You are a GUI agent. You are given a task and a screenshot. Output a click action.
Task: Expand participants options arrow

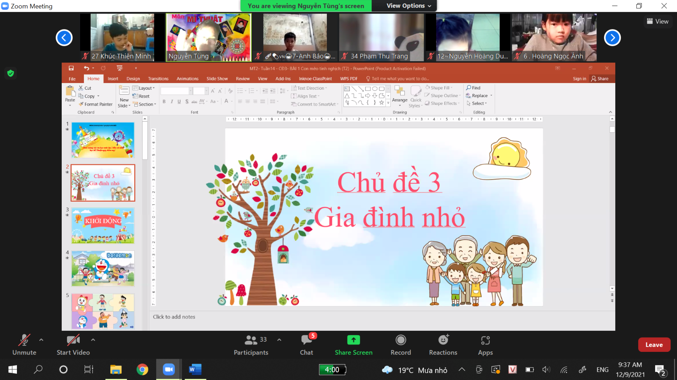tap(279, 340)
